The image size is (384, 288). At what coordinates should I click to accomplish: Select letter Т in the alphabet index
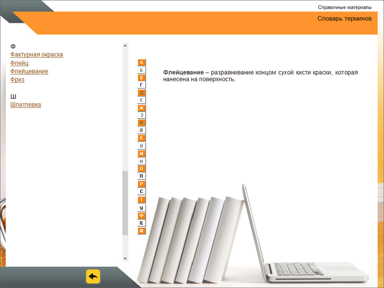(142, 200)
